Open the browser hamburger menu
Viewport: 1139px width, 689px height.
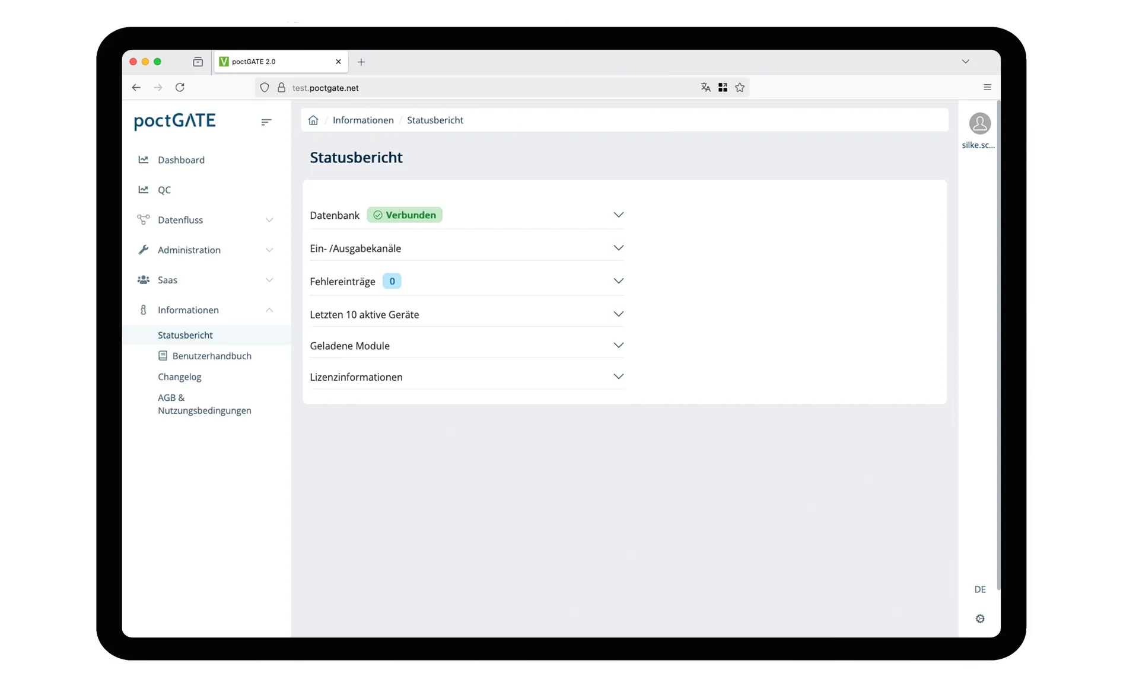tap(987, 87)
